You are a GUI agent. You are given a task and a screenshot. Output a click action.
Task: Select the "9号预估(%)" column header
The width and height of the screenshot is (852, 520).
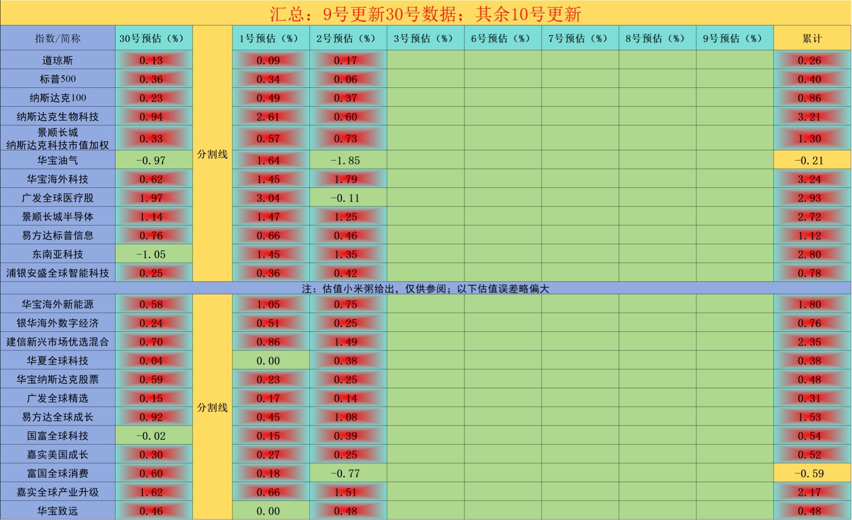(x=735, y=38)
